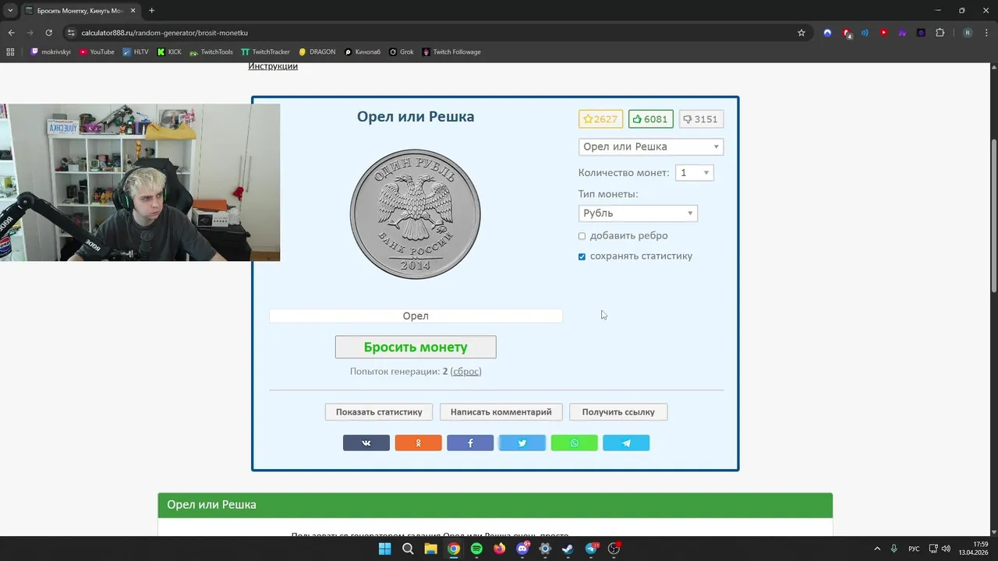Open the HLTV bookmark
The height and width of the screenshot is (561, 998).
tap(135, 52)
